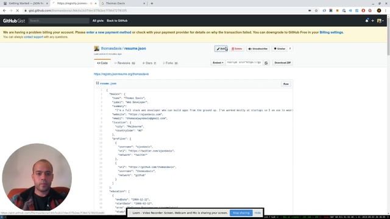
Task: Go Back to GitHub from the header
Action: (117, 21)
